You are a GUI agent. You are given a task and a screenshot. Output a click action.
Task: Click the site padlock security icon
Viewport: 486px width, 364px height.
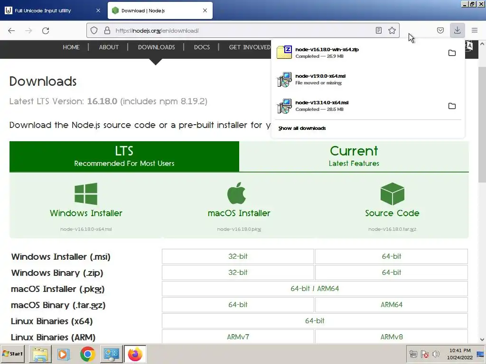point(107,30)
